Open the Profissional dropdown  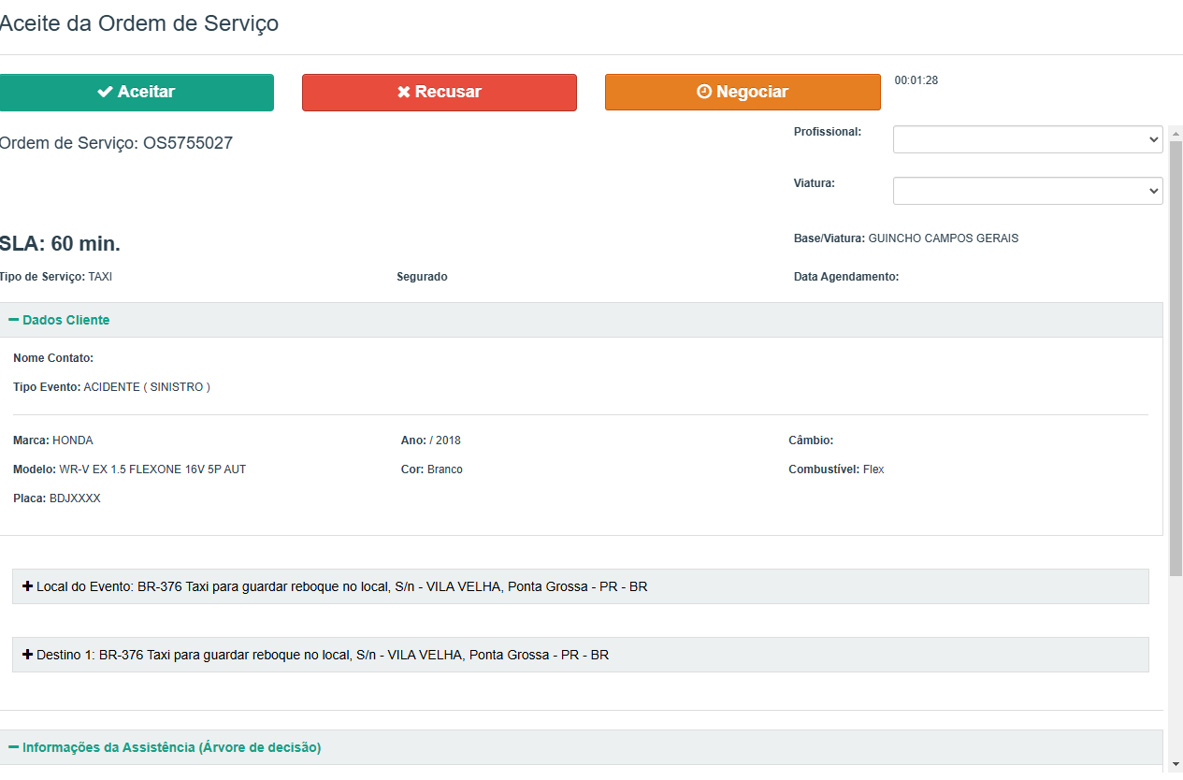click(x=1027, y=139)
